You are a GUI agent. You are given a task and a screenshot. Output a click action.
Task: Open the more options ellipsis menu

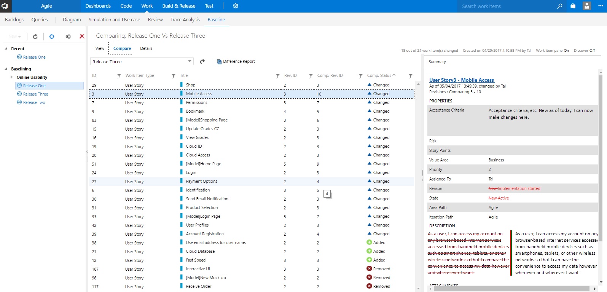(601, 6)
